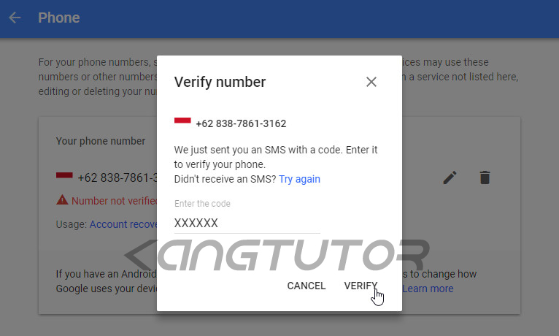Viewport: 559px width, 336px height.
Task: Open the Learn more link
Action: coord(428,289)
